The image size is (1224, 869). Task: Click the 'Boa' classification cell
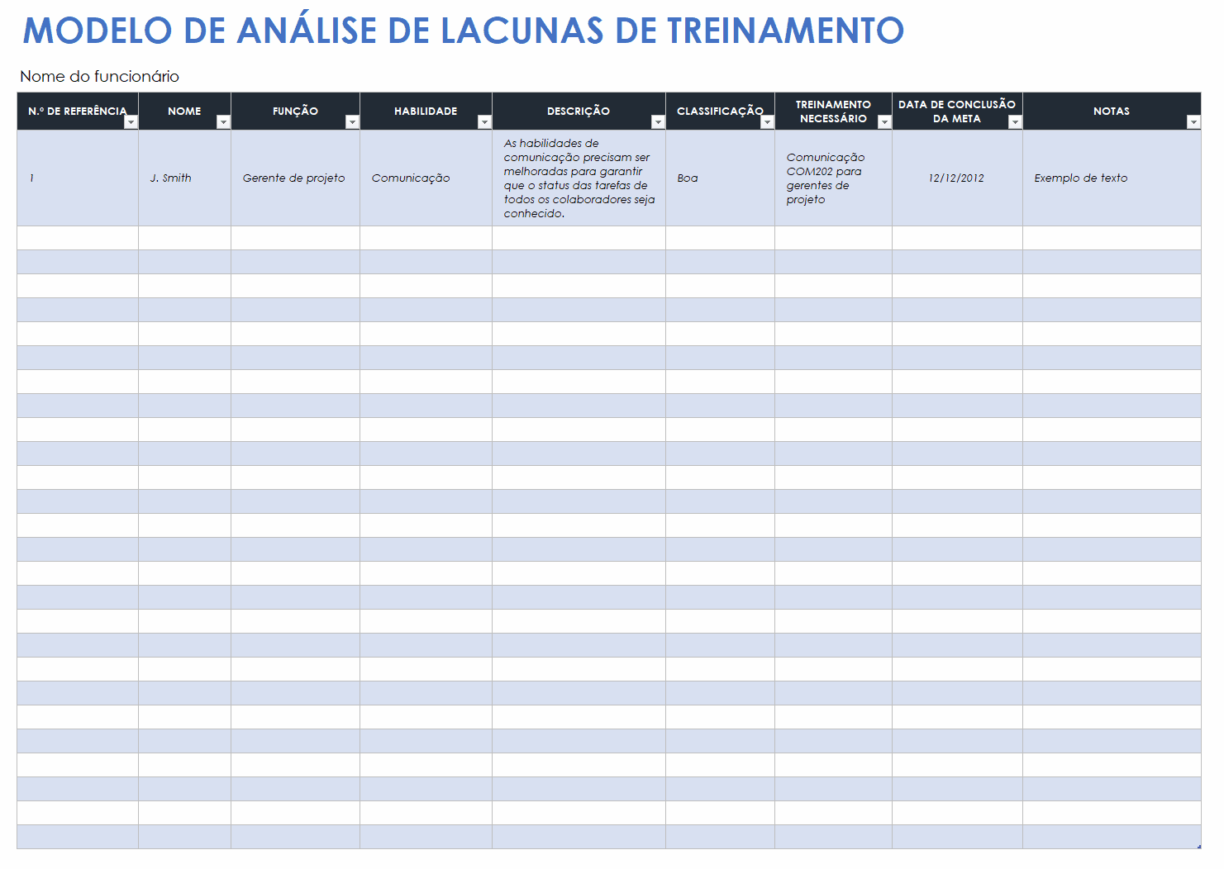click(x=720, y=178)
